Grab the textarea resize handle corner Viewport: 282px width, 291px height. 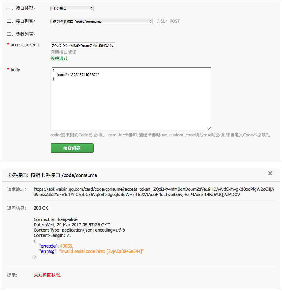coord(209,128)
